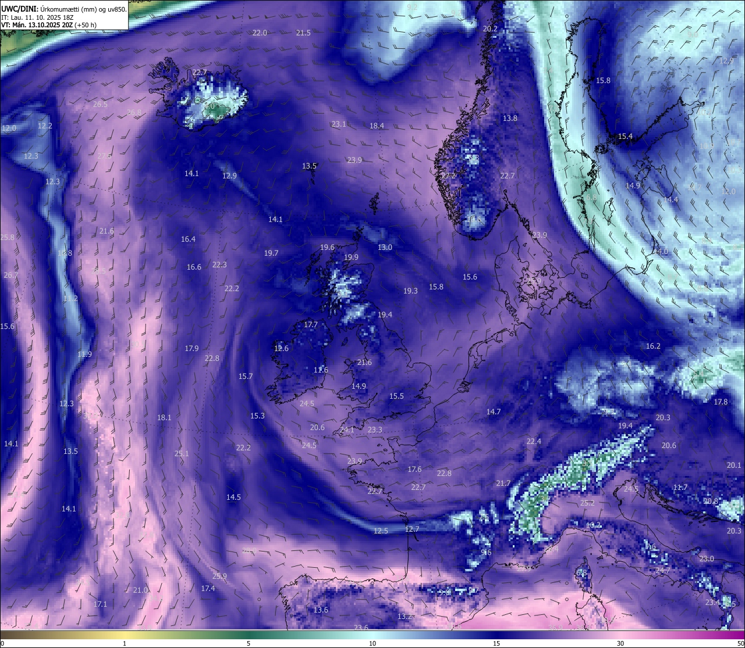Image resolution: width=745 pixels, height=648 pixels.
Task: Click the map value 17.9
Action: (x=191, y=349)
